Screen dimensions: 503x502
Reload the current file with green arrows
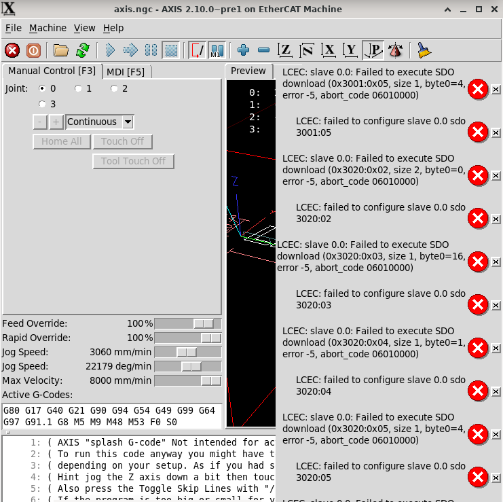[x=83, y=50]
